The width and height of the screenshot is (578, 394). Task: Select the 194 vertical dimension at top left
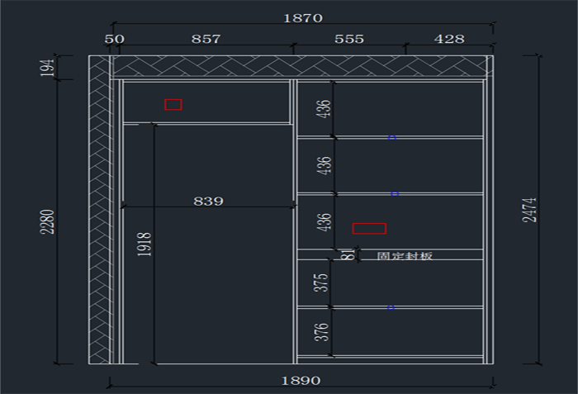click(49, 68)
